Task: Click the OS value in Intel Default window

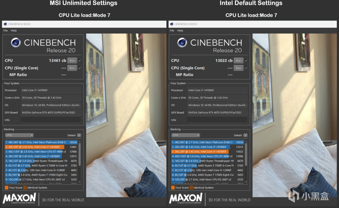Action: [217, 105]
